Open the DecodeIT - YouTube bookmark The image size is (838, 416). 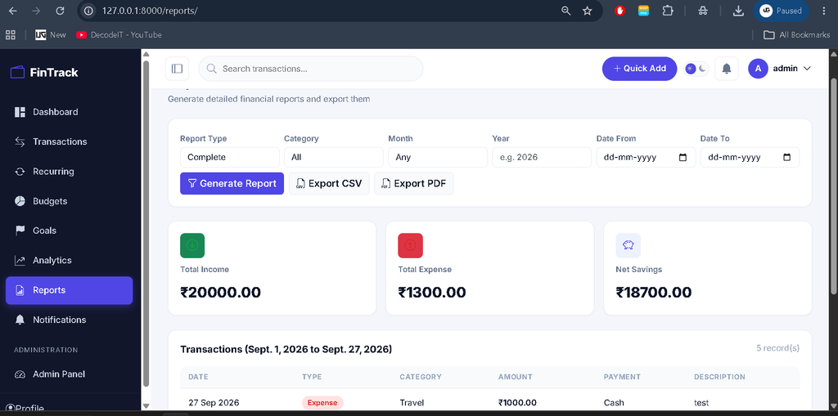119,34
